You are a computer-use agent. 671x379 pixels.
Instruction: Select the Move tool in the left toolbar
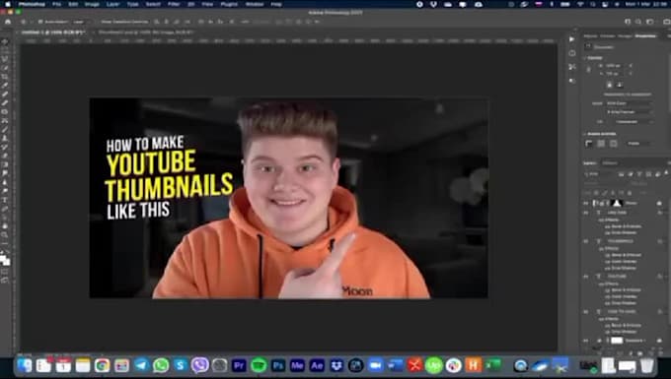[x=5, y=41]
